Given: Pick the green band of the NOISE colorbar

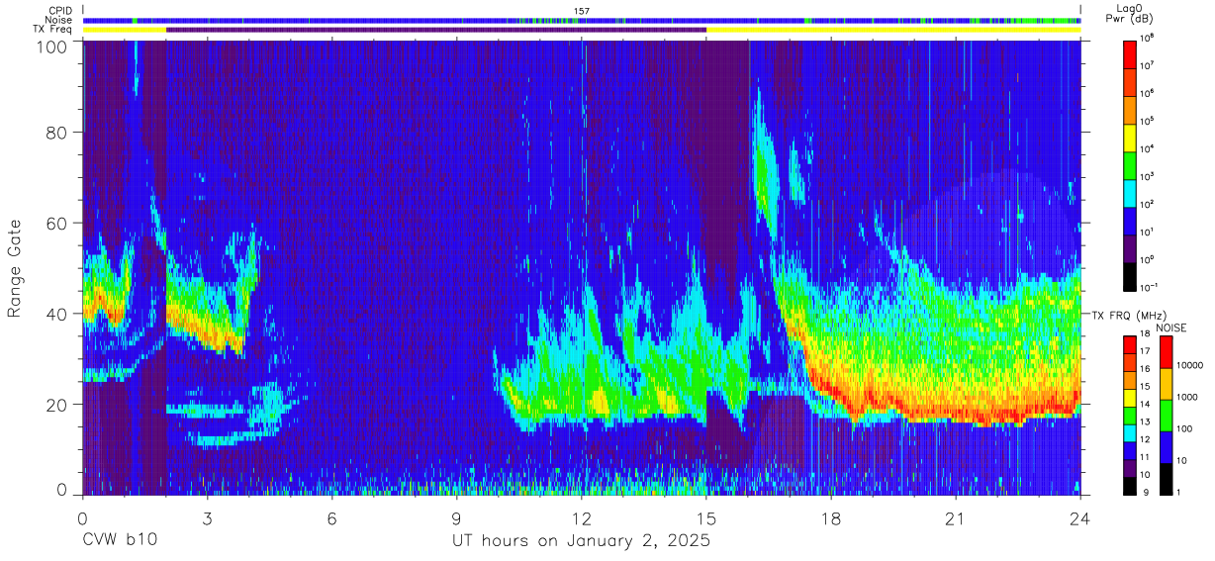Looking at the screenshot, I should (x=1167, y=415).
